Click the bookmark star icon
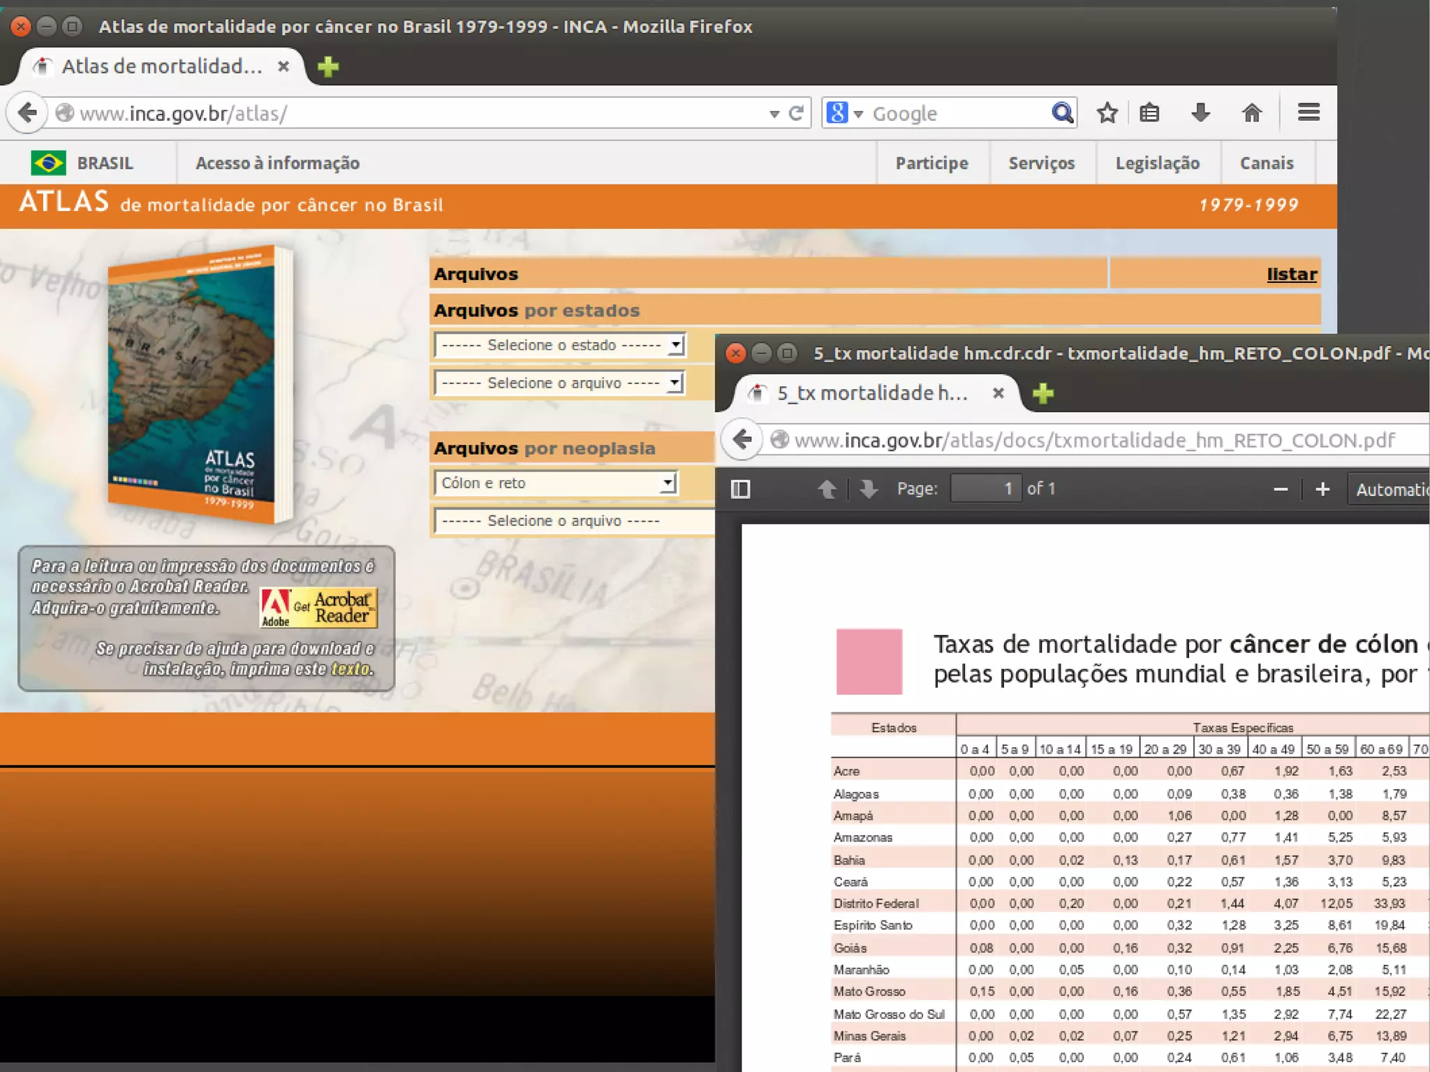The image size is (1430, 1072). pyautogui.click(x=1107, y=112)
